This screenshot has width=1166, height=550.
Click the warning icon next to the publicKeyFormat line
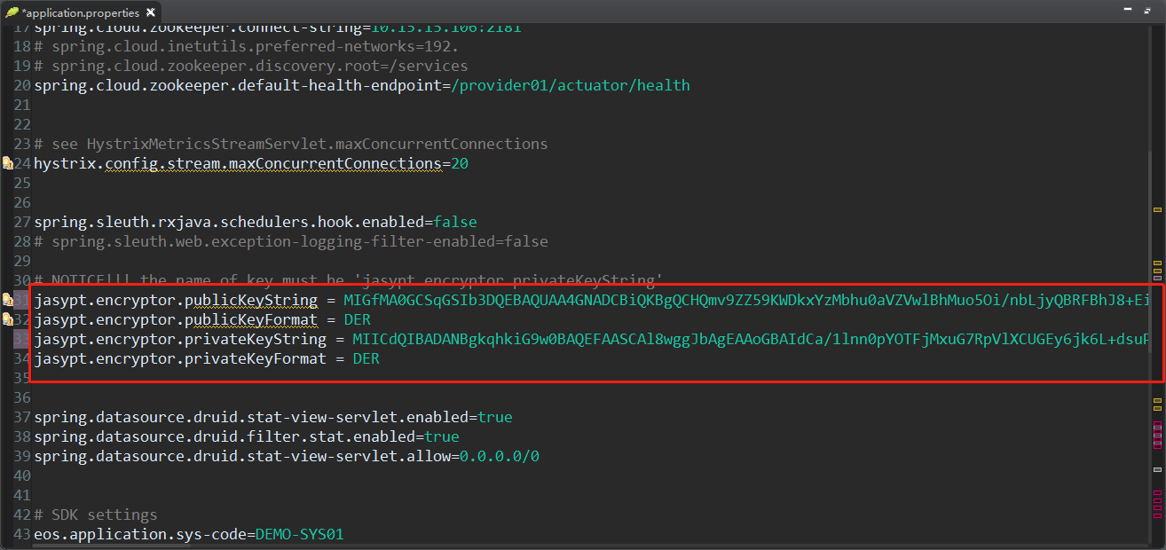tap(7, 319)
